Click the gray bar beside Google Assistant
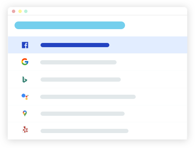Screen dimensions: 195x148 (88, 97)
